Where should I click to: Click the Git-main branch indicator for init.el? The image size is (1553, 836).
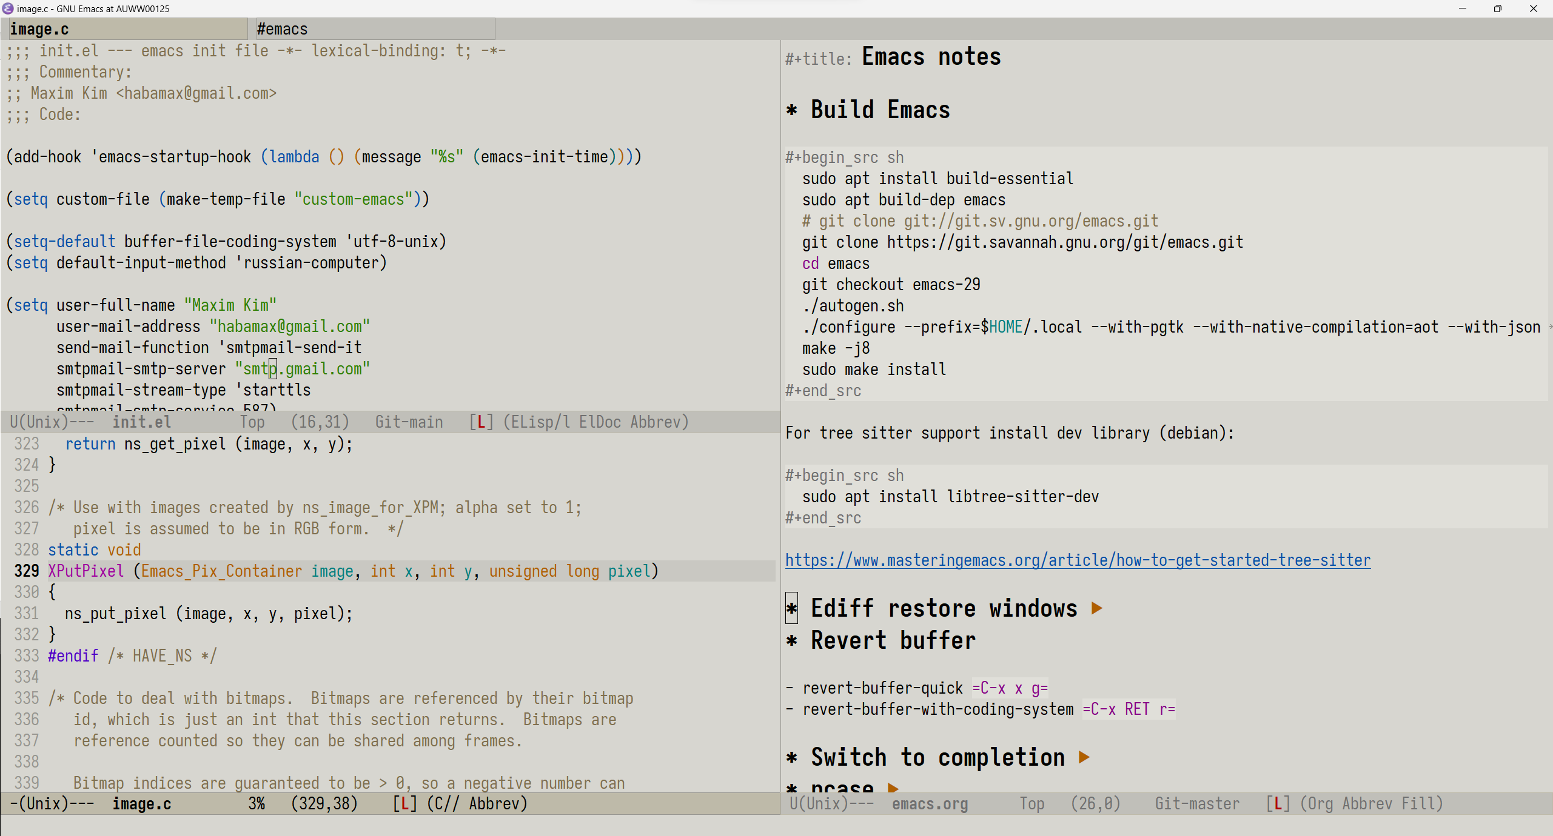[x=409, y=422]
